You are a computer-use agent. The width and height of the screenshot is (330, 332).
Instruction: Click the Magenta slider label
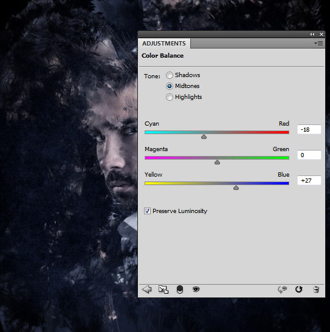click(x=156, y=149)
